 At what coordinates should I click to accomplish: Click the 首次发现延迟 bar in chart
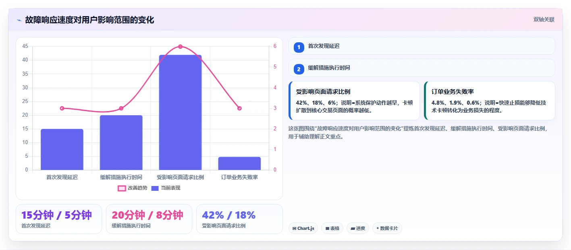click(62, 149)
